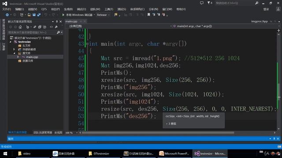Open the QT5 menu
Image resolution: width=282 pixels, height=158 pixels.
[x=44, y=9]
